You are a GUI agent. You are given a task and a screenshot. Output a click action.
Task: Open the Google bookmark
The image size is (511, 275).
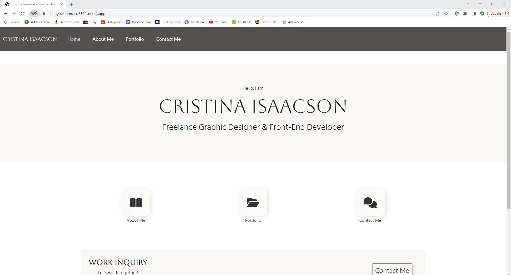(x=12, y=22)
